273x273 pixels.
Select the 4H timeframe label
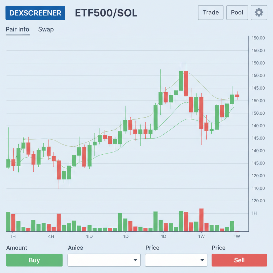pos(51,236)
